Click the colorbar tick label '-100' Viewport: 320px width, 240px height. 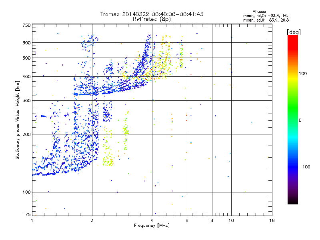coord(304,167)
